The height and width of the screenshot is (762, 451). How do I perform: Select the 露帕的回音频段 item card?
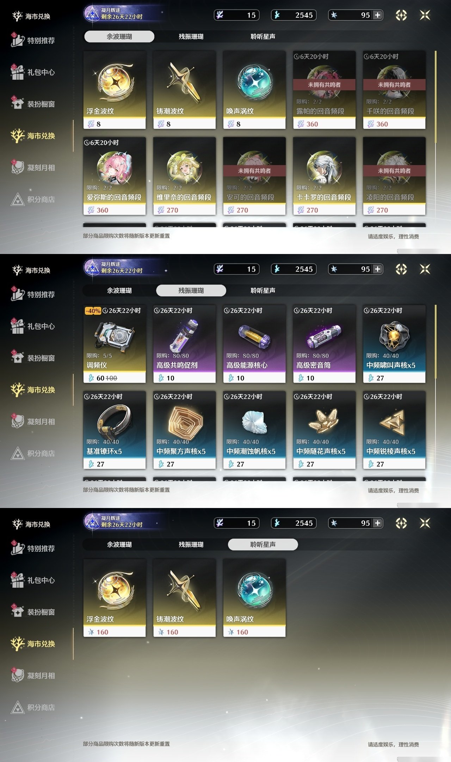pos(324,90)
